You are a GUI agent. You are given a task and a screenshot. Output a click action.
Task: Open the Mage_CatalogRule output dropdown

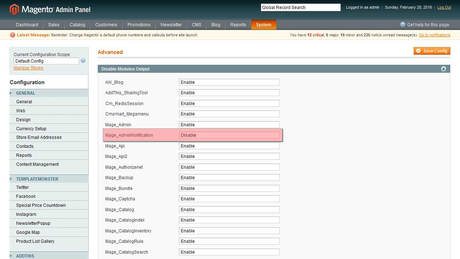point(229,241)
